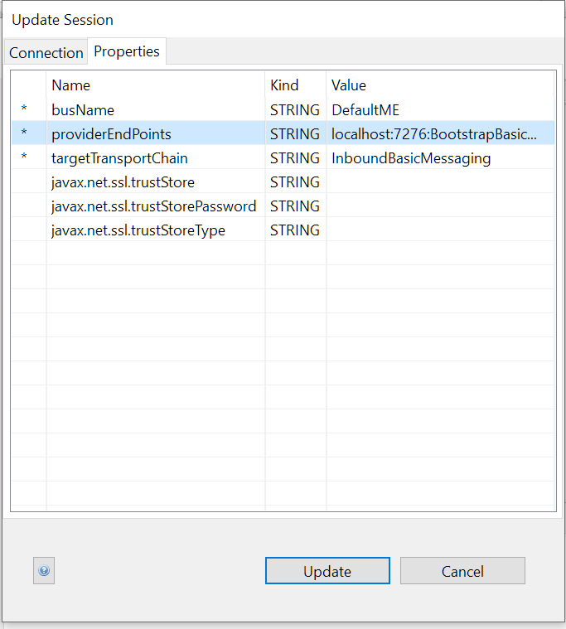Select the javax.net.ssl.trustStorePassword property name
The height and width of the screenshot is (629, 566).
pyautogui.click(x=153, y=206)
